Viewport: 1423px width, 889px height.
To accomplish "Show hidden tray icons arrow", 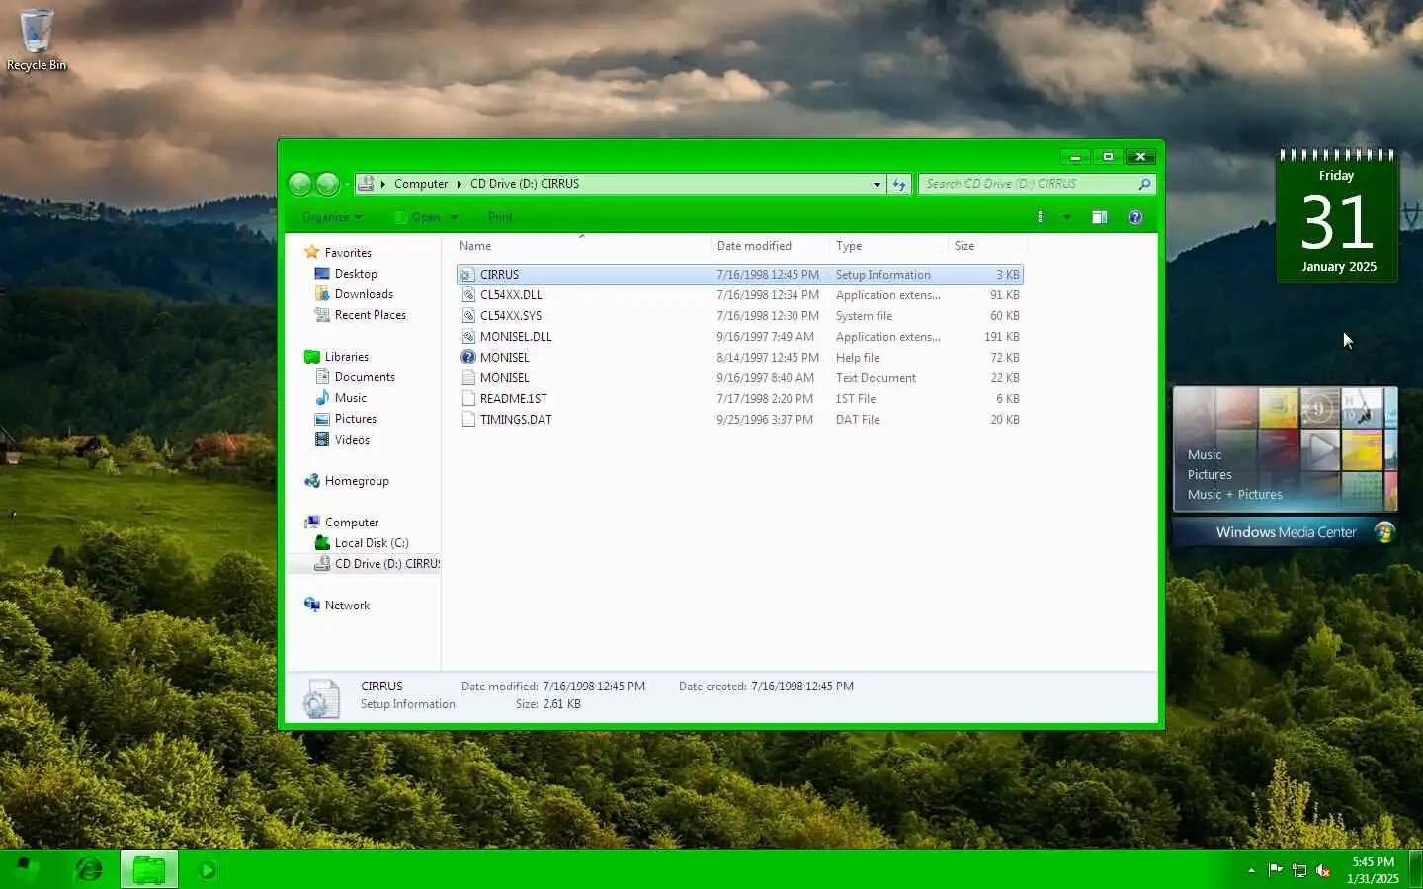I will [1251, 870].
